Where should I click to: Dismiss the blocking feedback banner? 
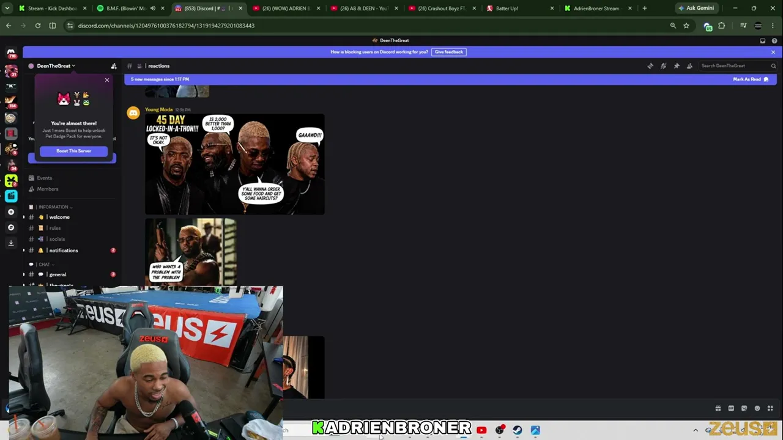pos(773,52)
